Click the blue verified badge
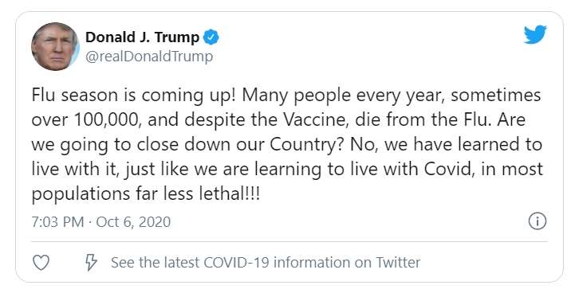Viewport: 583px width, 297px height. [211, 37]
